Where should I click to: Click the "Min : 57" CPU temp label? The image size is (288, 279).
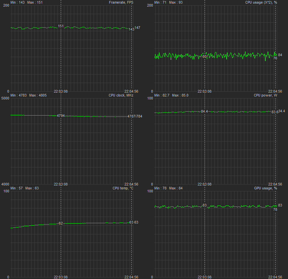(16, 188)
